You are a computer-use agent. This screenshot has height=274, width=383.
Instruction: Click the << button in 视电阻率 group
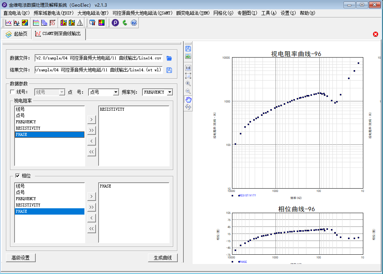click(x=91, y=152)
